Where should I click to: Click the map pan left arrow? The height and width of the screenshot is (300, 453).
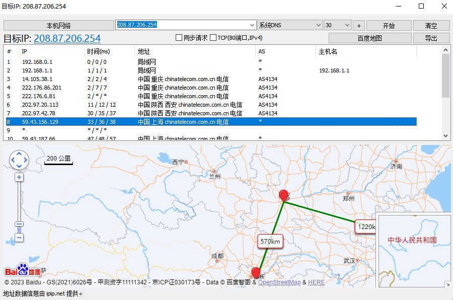13,160
